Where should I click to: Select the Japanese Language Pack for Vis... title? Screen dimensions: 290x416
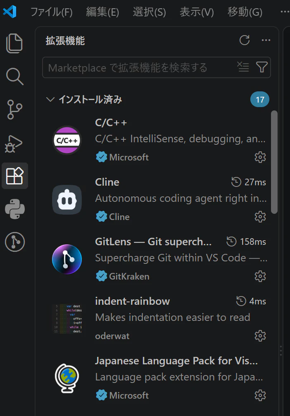pyautogui.click(x=176, y=361)
